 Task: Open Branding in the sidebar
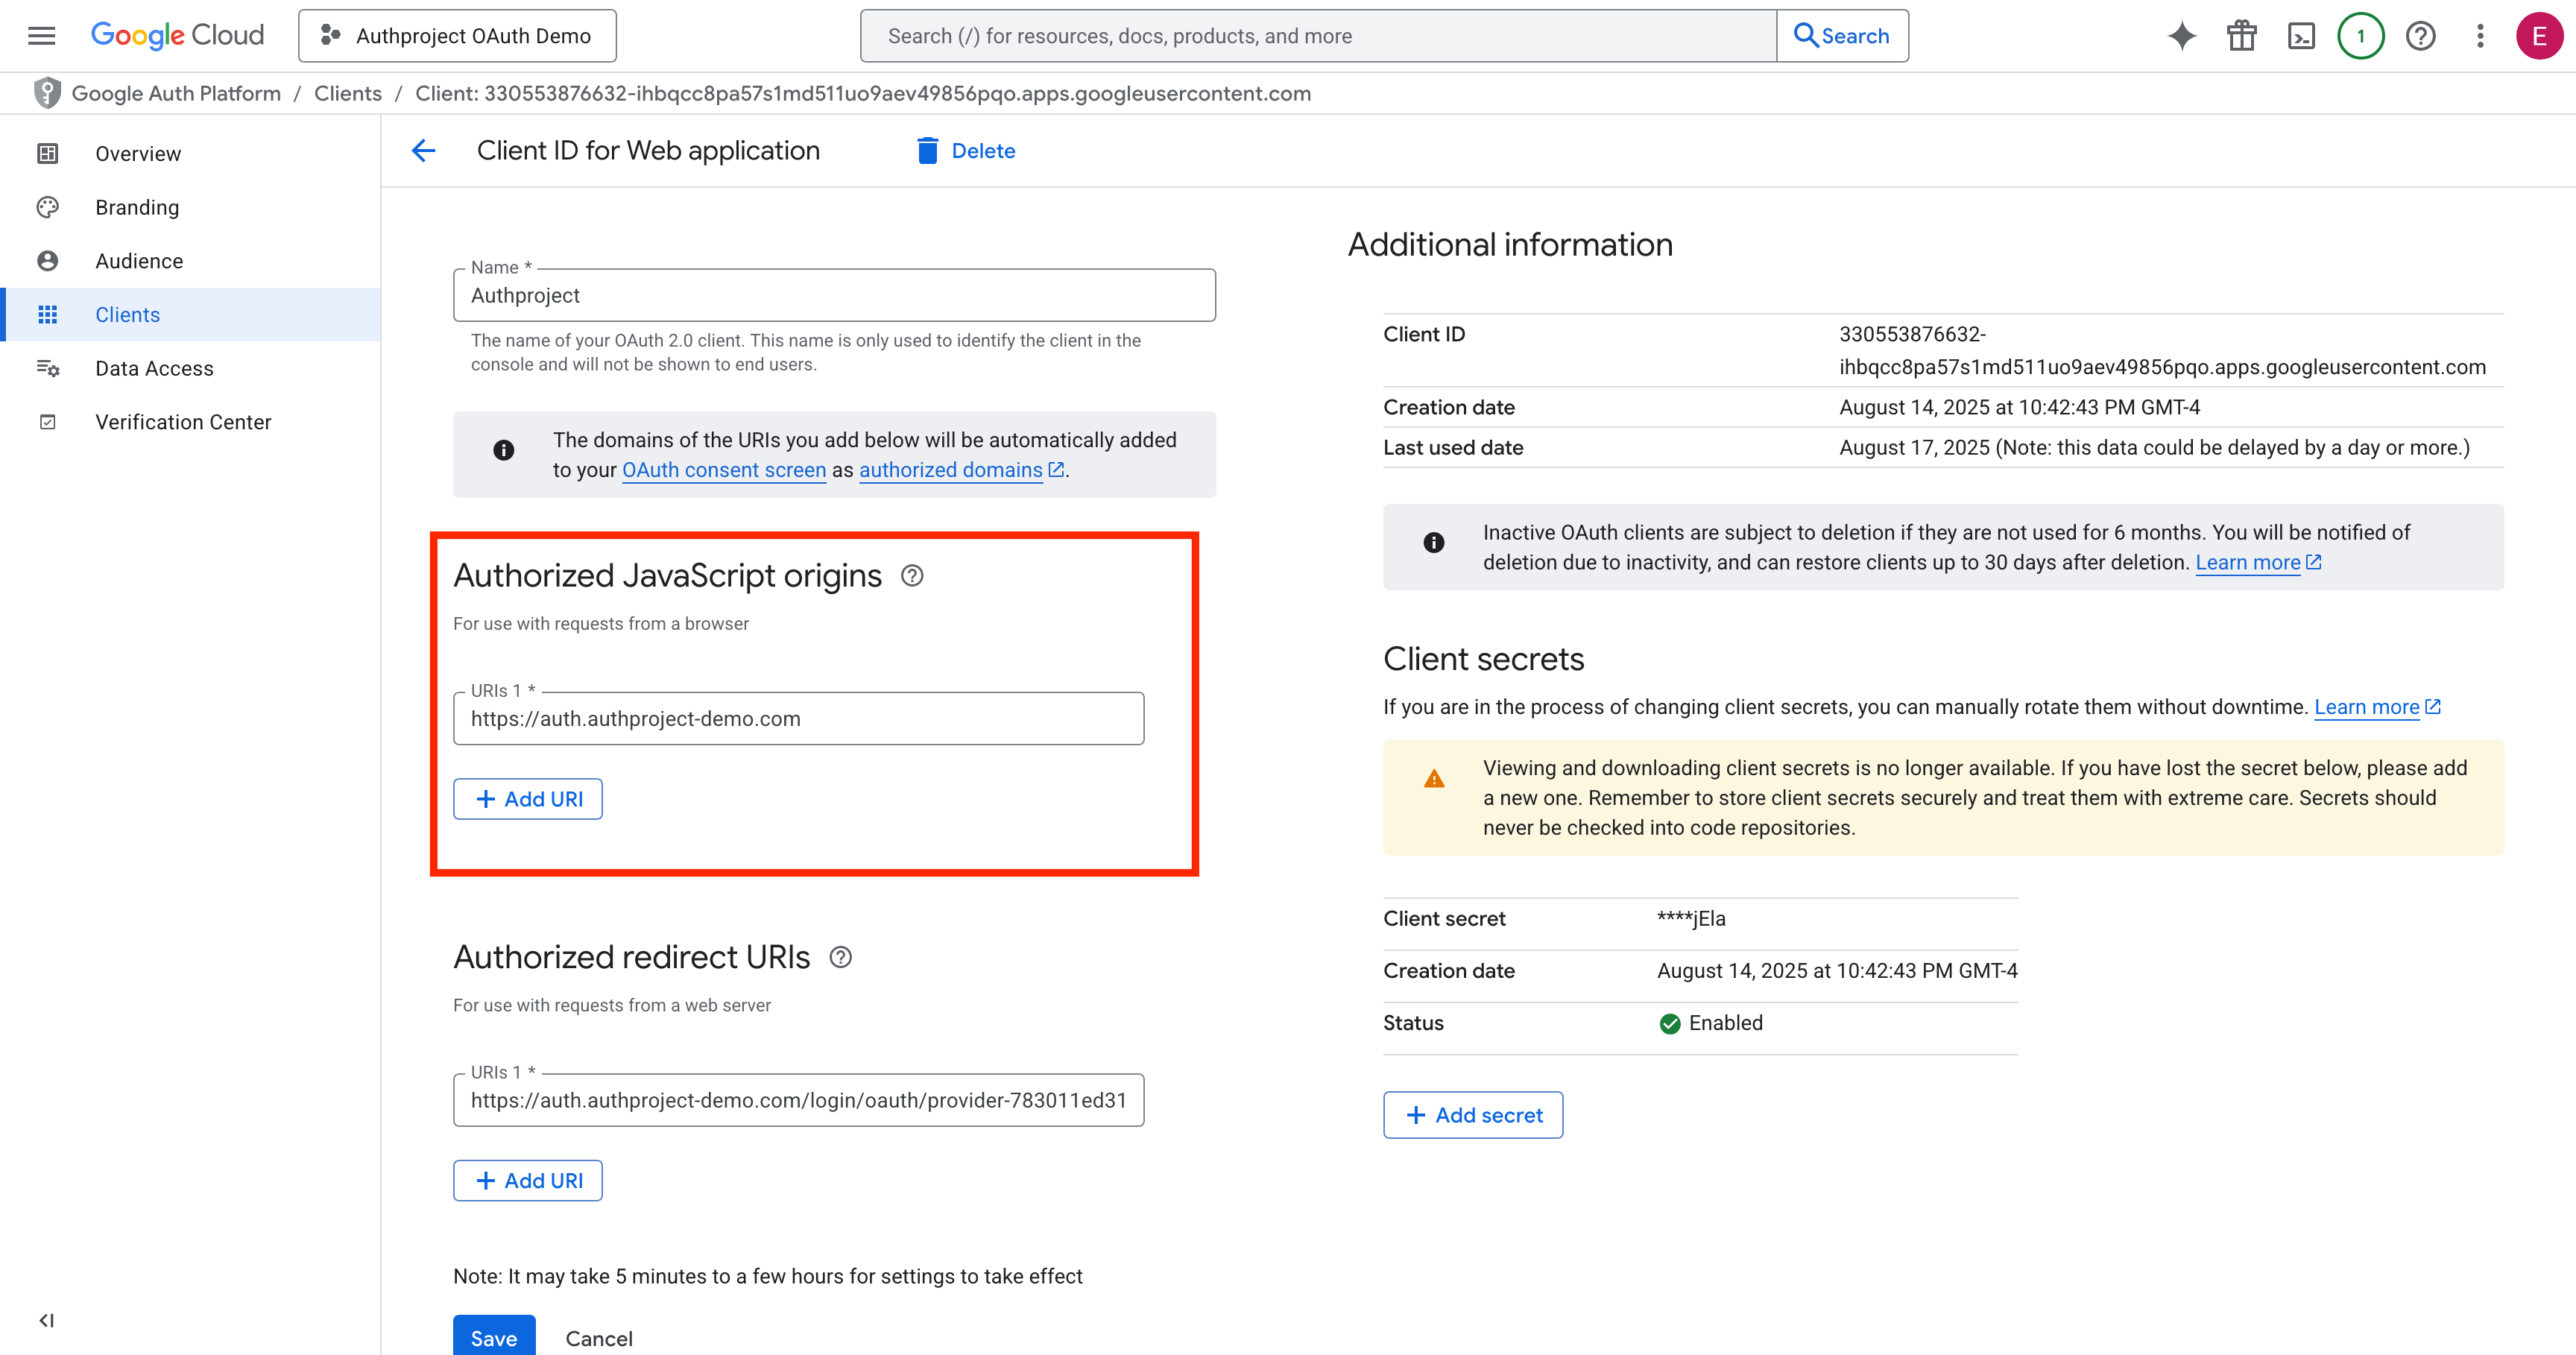[x=190, y=207]
